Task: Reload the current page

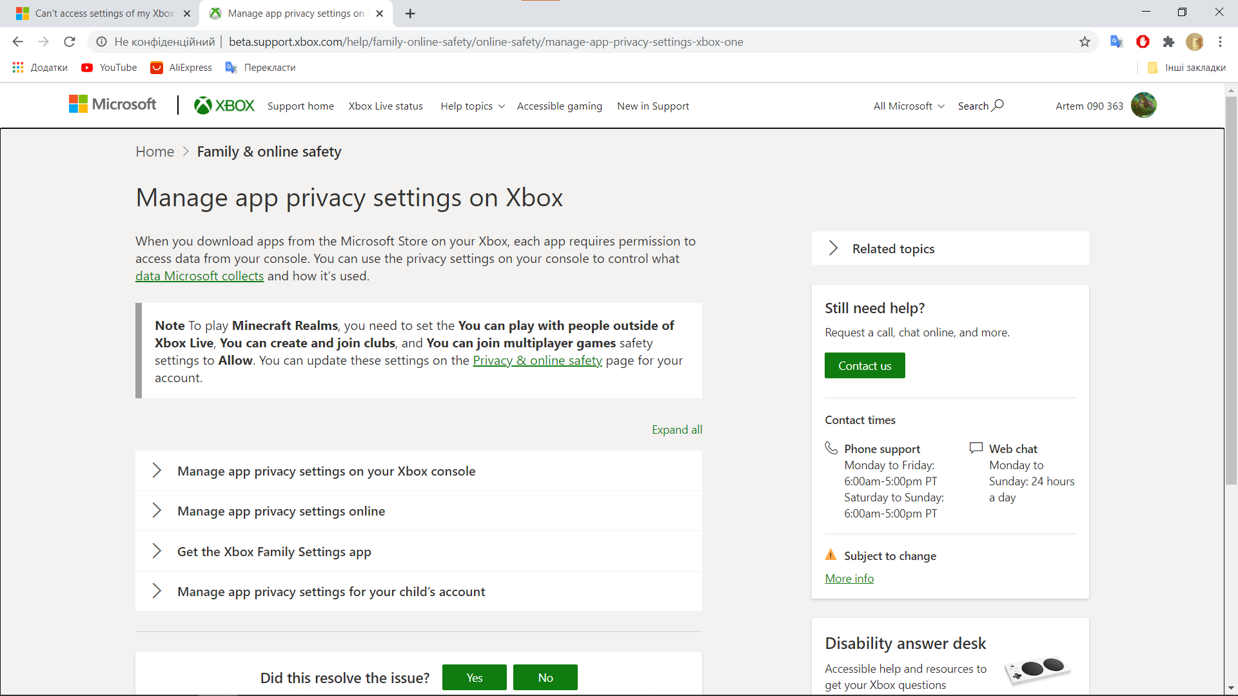Action: point(70,42)
